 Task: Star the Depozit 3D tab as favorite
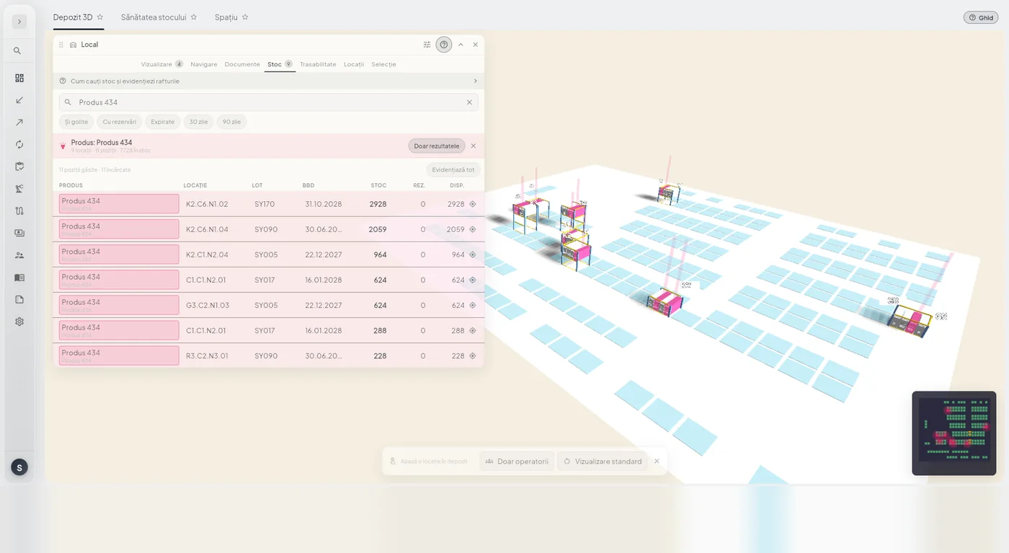100,17
